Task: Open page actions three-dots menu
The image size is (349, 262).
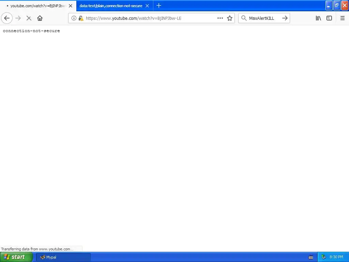Action: (220, 18)
